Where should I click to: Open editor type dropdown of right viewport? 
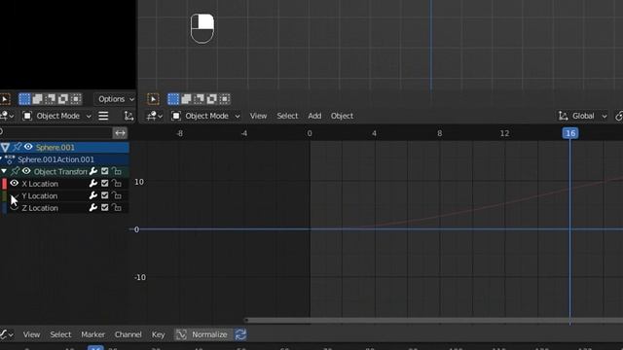154,116
